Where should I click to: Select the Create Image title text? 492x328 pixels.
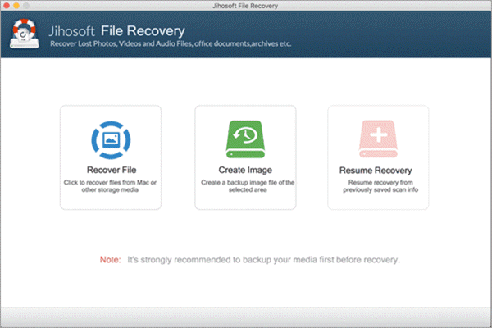pos(245,170)
